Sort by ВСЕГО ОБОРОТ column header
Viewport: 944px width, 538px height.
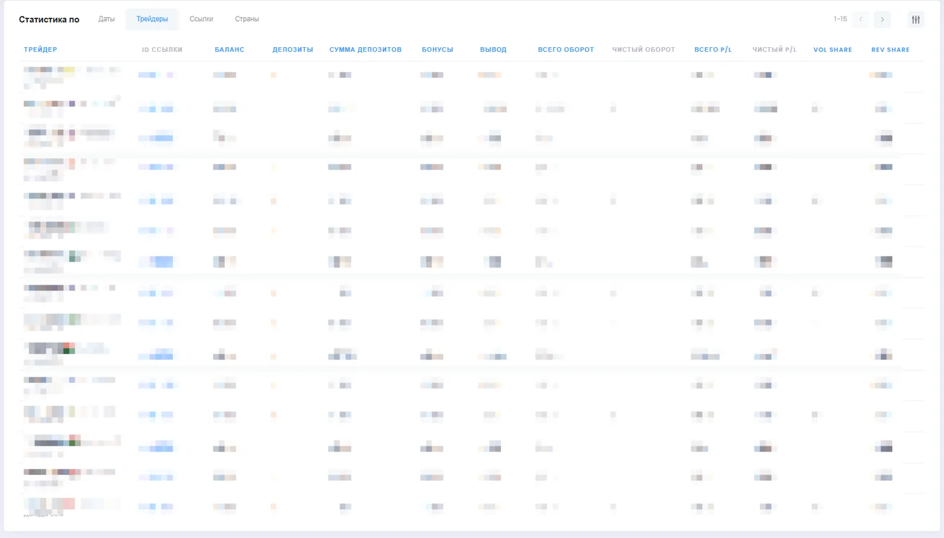click(x=566, y=50)
